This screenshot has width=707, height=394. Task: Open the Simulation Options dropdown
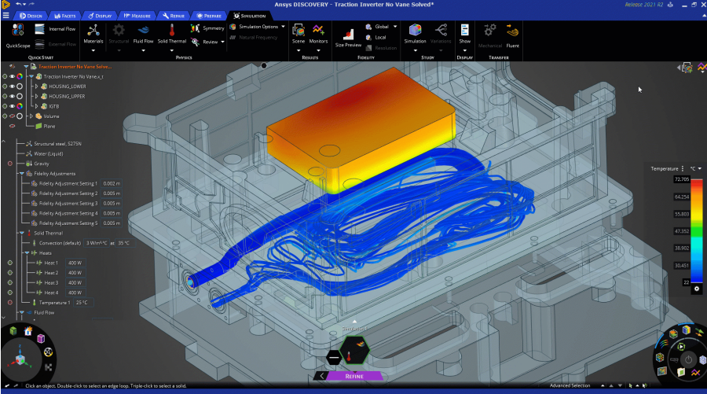[283, 27]
